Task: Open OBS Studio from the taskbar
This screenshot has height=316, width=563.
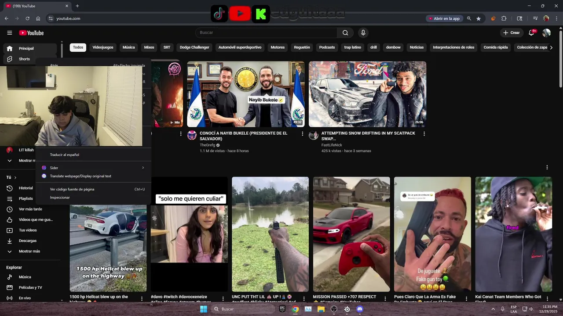Action: 334,309
